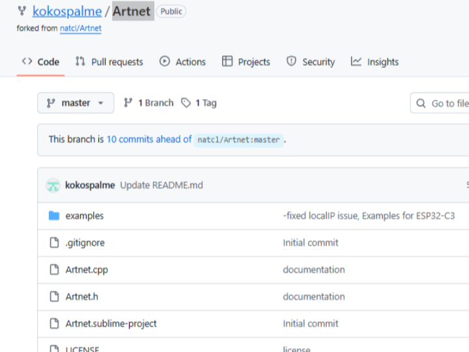This screenshot has width=469, height=352.
Task: Switch to the Pull requests tab
Action: 109,62
